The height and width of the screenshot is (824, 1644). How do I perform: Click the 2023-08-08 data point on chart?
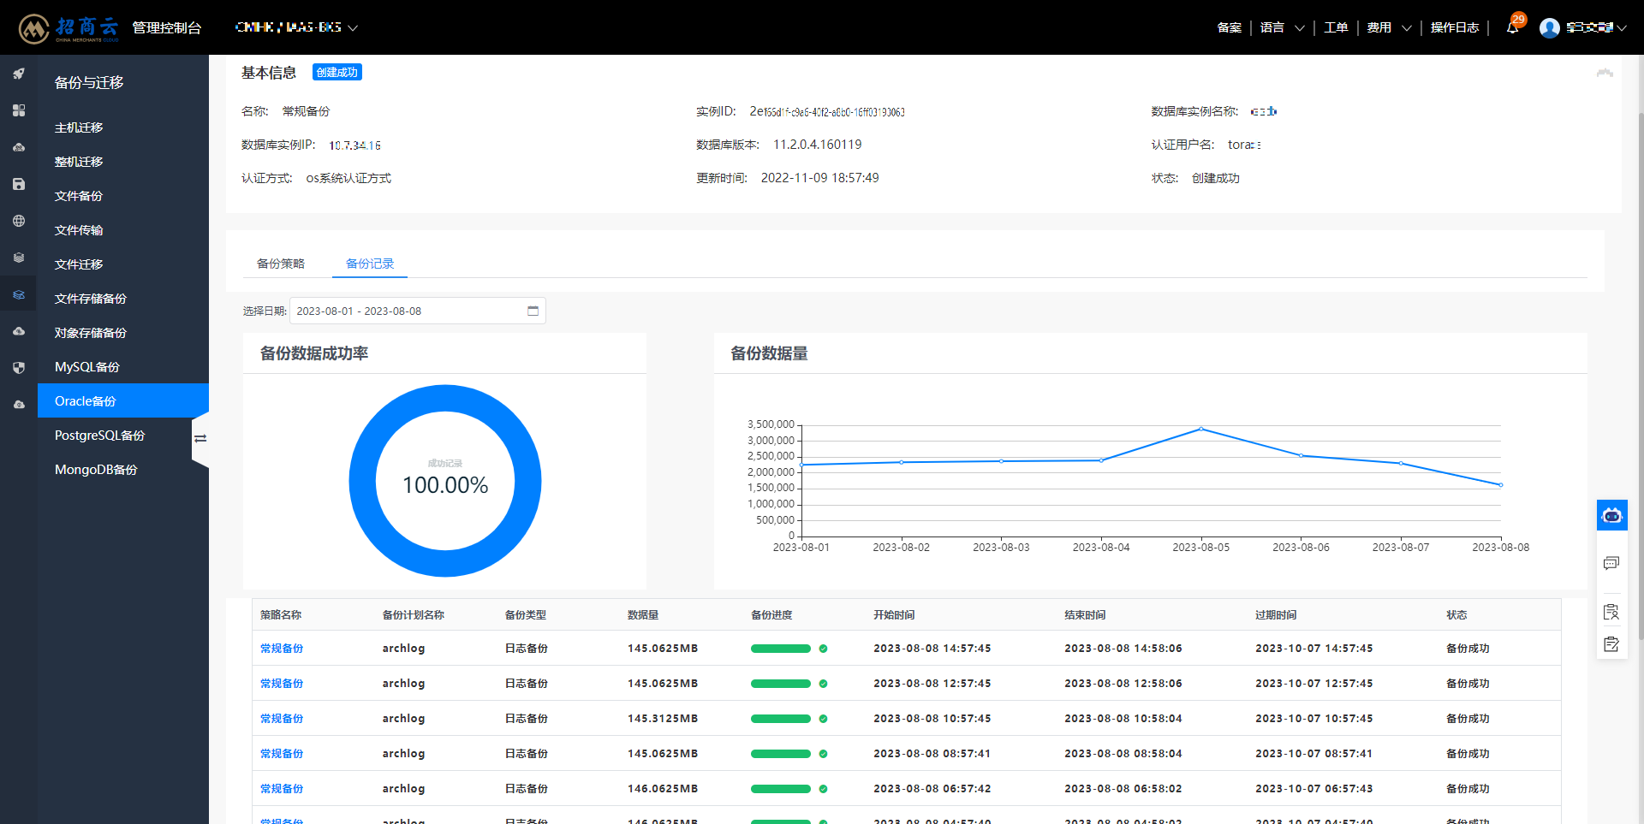(1501, 485)
